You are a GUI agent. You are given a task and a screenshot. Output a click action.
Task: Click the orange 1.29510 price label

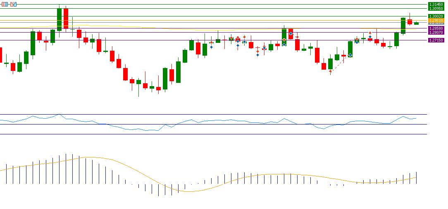(436, 20)
